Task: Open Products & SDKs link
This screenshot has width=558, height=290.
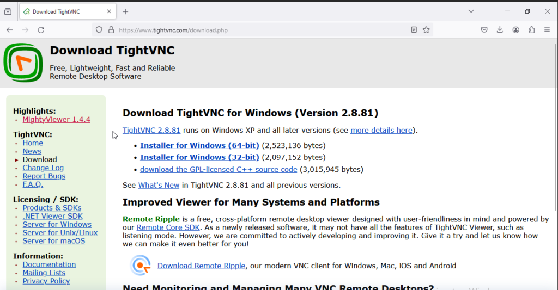Action: [52, 207]
